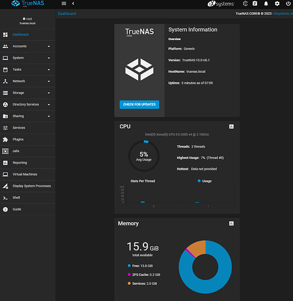Image resolution: width=293 pixels, height=301 pixels.
Task: Click the Reporting chart icon in sidebar
Action: 5,163
